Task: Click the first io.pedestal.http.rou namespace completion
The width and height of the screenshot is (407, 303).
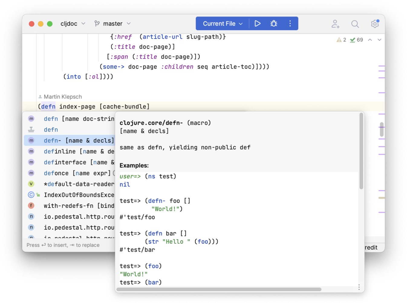Action: tap(70, 217)
